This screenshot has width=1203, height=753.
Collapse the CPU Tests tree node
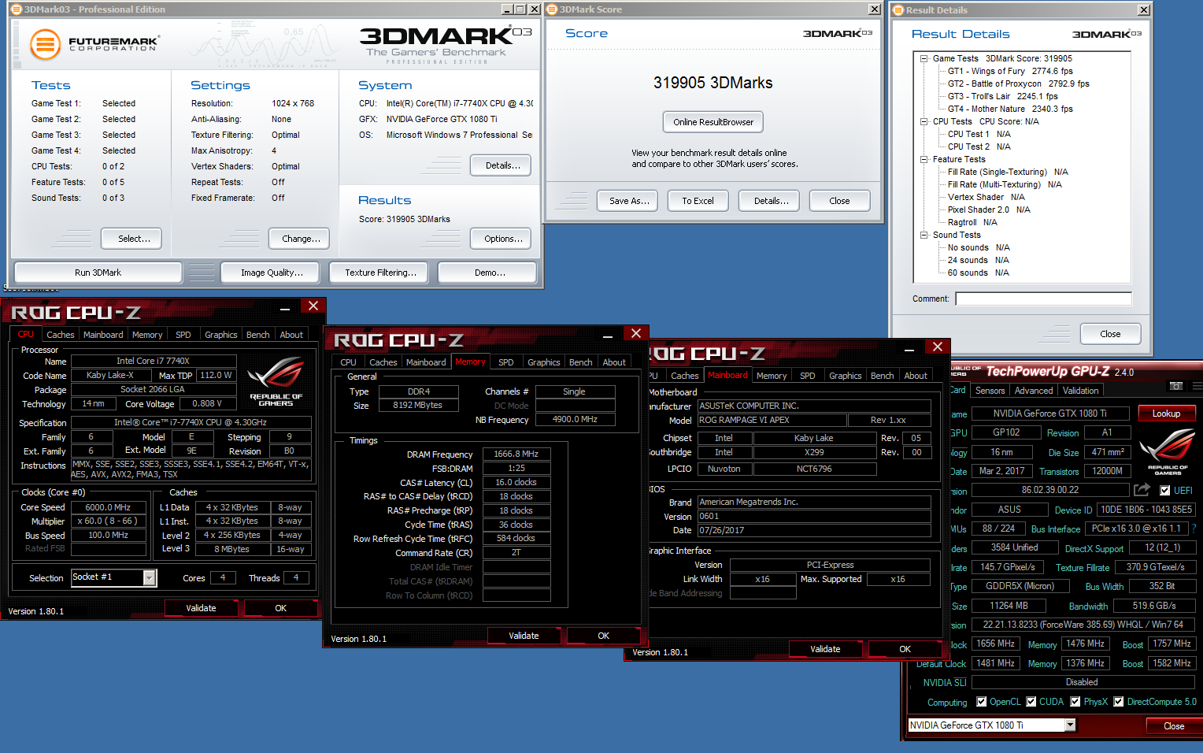coord(924,121)
